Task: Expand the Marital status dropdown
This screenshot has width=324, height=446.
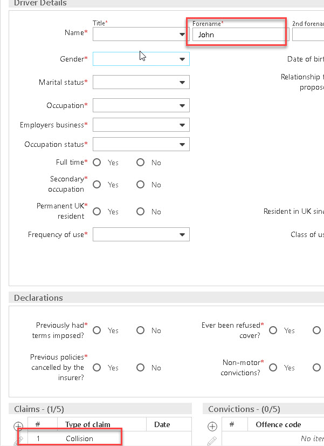Action: click(x=141, y=82)
